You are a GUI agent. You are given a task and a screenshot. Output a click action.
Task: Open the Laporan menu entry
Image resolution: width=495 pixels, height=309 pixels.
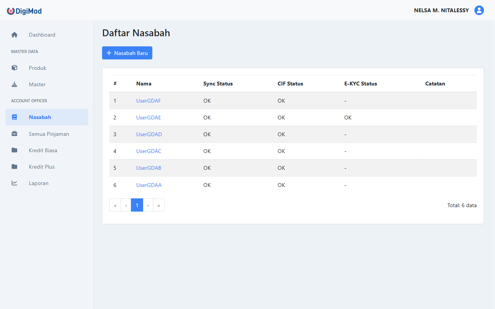[x=39, y=183]
